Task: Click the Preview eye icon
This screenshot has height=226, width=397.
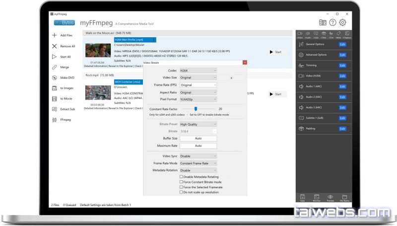Action: (330, 198)
